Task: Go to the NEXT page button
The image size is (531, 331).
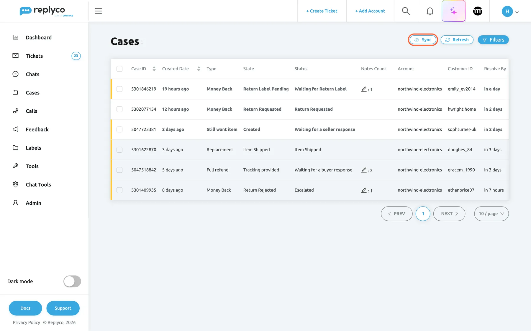Action: tap(449, 214)
